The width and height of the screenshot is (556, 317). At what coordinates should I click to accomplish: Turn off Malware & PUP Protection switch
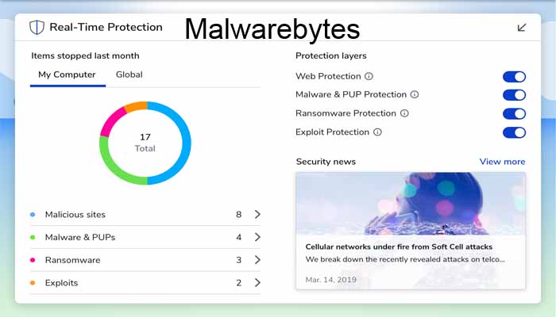click(514, 95)
